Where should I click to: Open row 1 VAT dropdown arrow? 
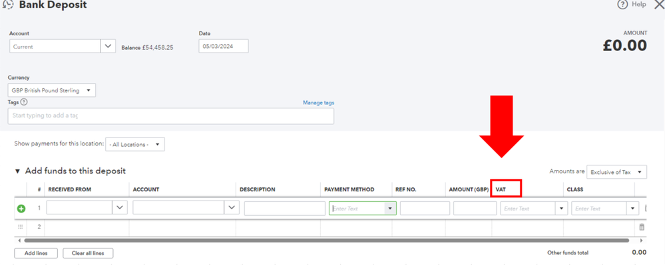pos(562,209)
